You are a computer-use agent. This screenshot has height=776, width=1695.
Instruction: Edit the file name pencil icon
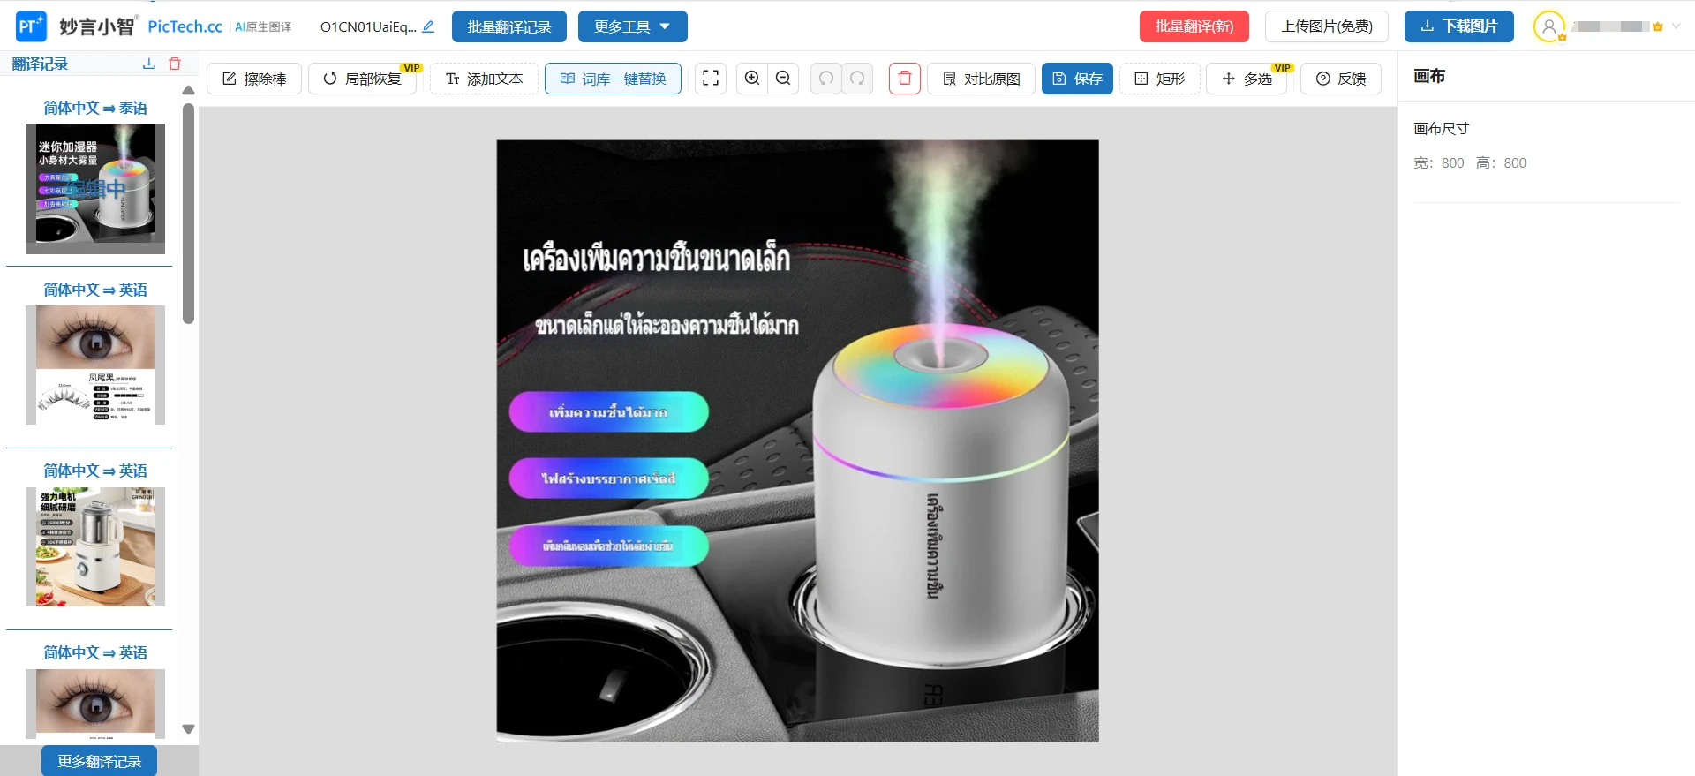(428, 26)
